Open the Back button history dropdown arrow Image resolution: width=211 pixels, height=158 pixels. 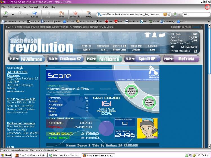point(13,15)
